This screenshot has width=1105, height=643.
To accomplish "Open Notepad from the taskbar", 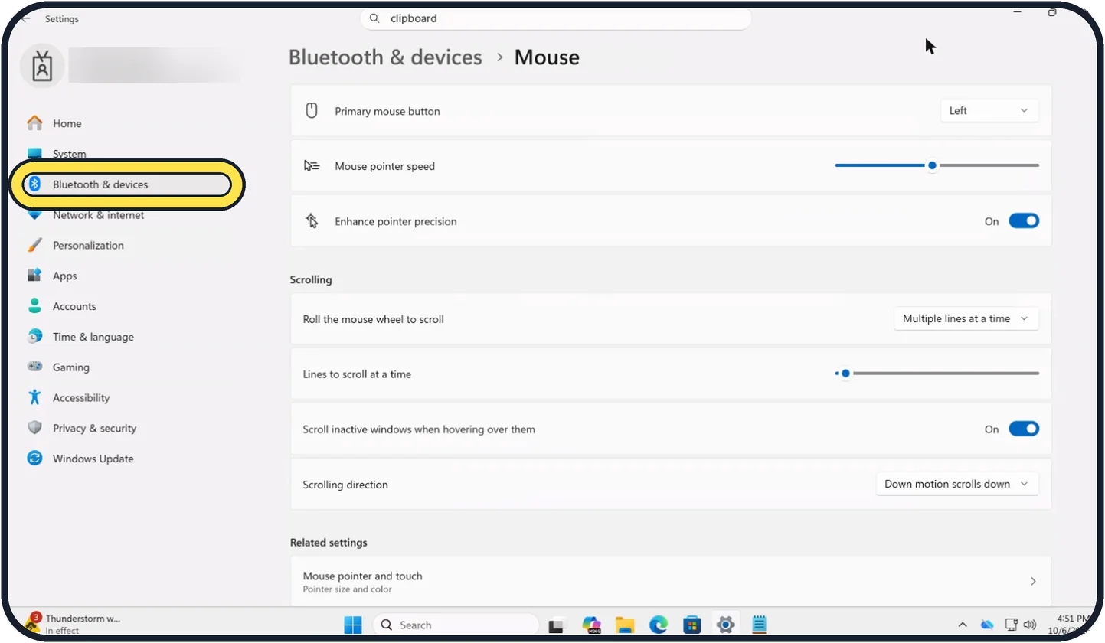I will [759, 625].
